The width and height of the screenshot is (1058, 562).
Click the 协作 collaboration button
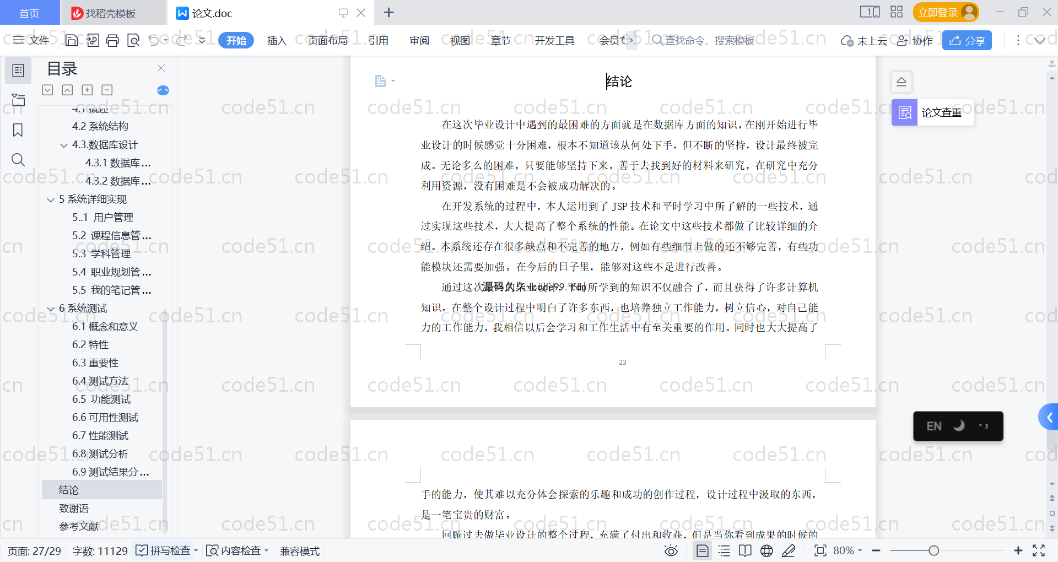914,40
